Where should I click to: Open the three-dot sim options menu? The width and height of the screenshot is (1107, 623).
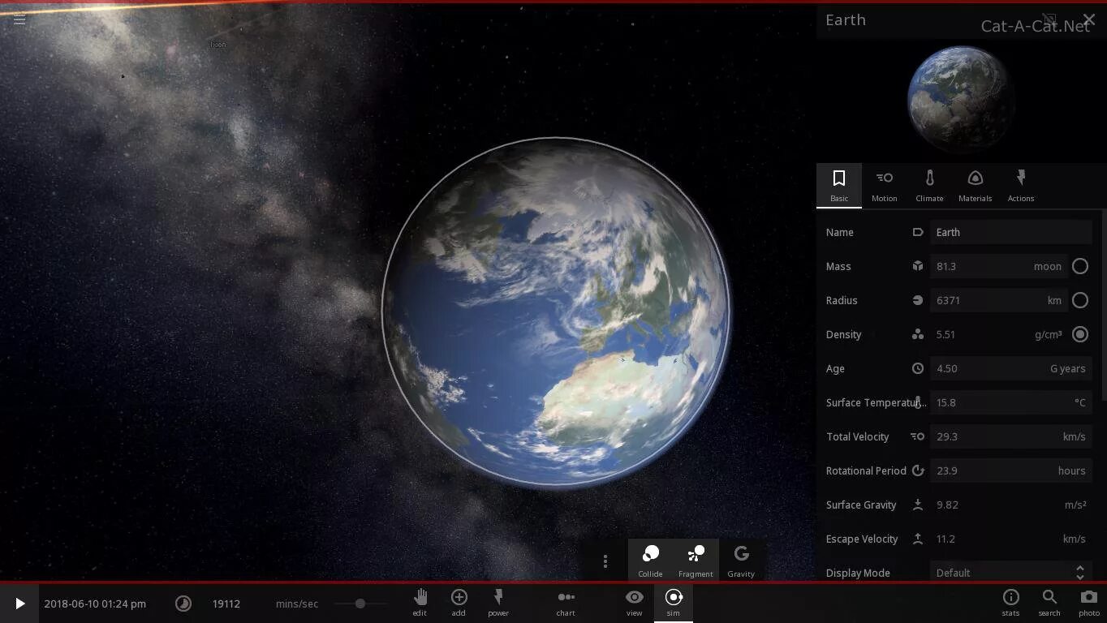pyautogui.click(x=605, y=561)
